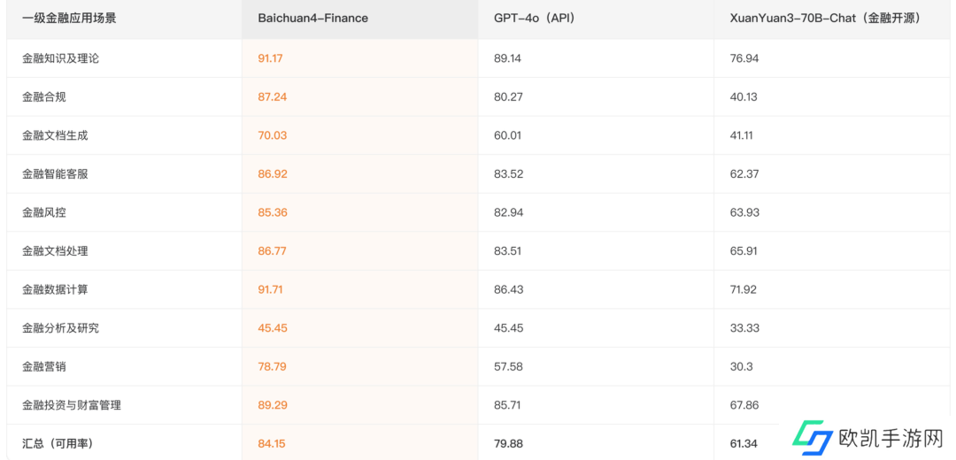This screenshot has width=956, height=460.
Task: Click the XuanYuan score 76.94
Action: click(x=744, y=58)
